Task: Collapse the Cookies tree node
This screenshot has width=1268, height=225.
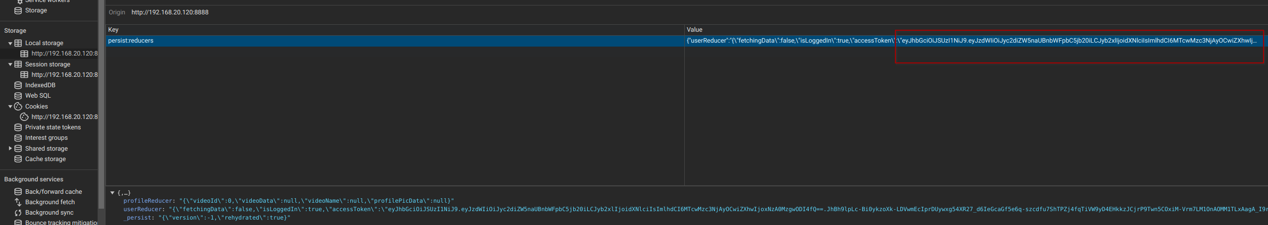Action: [10, 107]
